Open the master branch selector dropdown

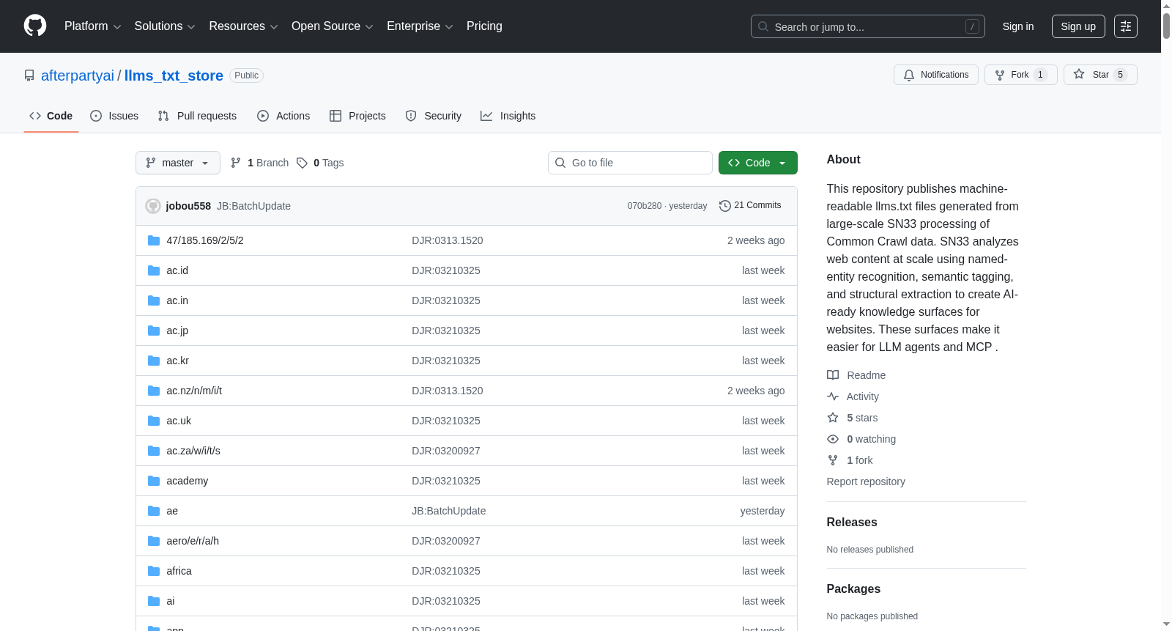coord(178,163)
